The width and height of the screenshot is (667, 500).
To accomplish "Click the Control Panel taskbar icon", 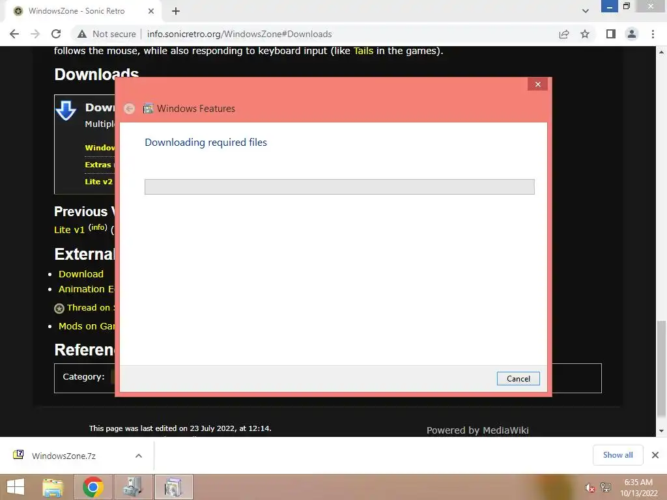I will [133, 487].
